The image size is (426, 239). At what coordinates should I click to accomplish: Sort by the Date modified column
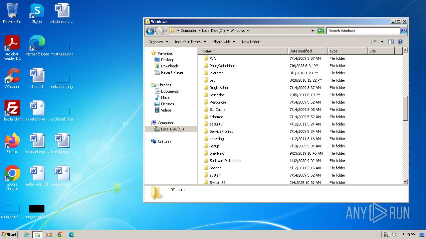(x=308, y=51)
